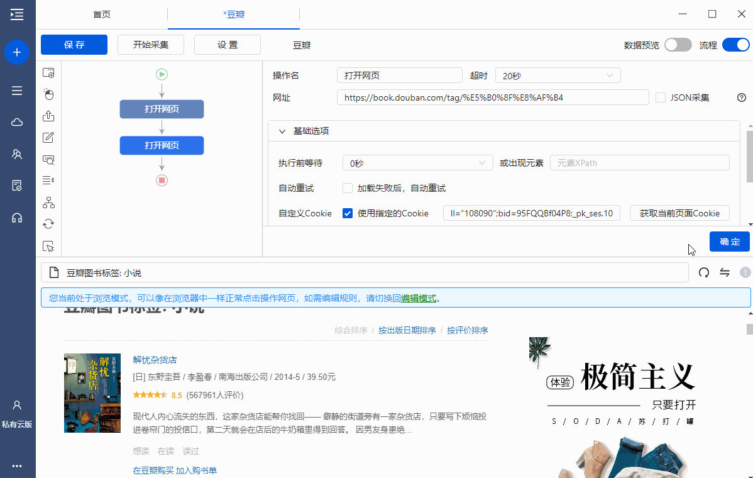Open the user account icon above 私有云版
753x478 pixels.
pyautogui.click(x=17, y=406)
